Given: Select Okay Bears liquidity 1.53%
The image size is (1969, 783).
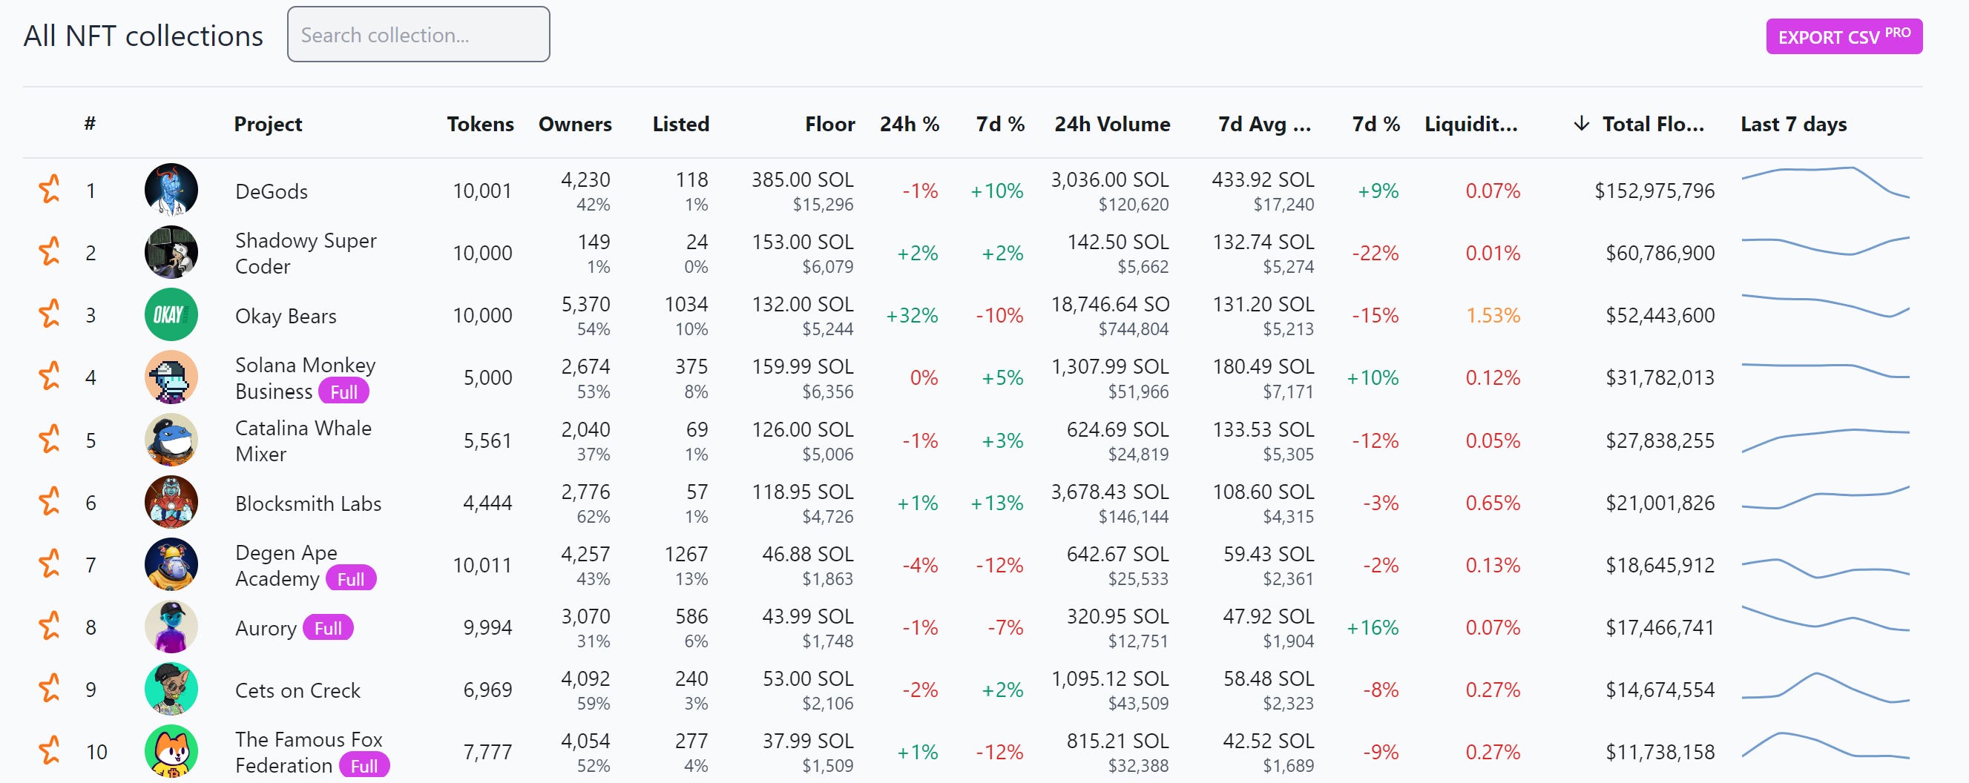Looking at the screenshot, I should point(1492,314).
